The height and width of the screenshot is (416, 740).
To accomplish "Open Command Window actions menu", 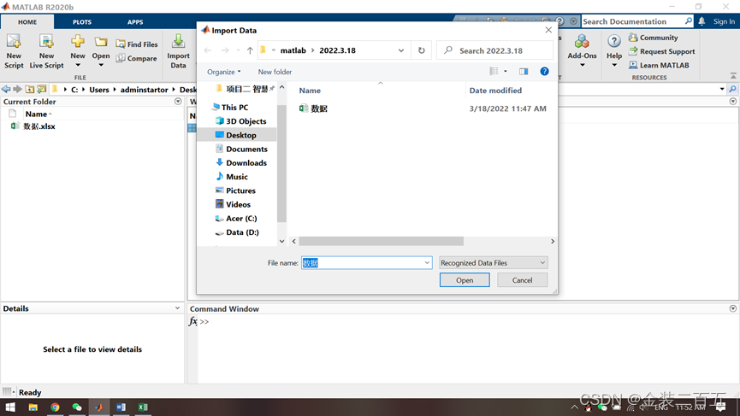I will [x=733, y=308].
